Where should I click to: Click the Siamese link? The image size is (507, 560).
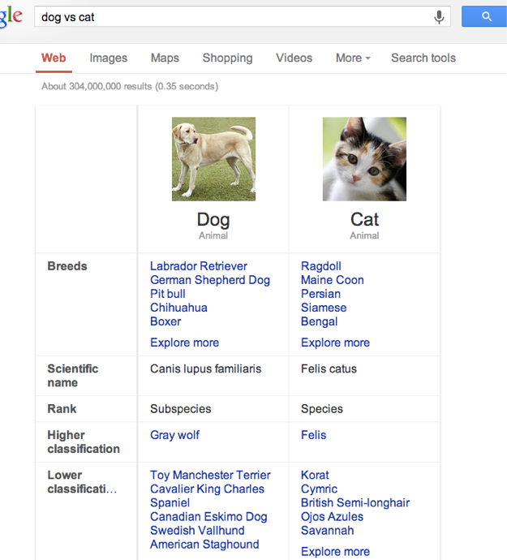click(x=324, y=308)
